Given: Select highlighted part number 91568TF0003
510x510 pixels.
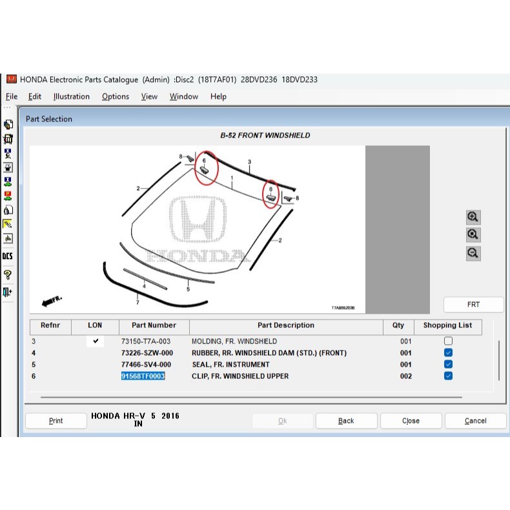Looking at the screenshot, I should [143, 376].
